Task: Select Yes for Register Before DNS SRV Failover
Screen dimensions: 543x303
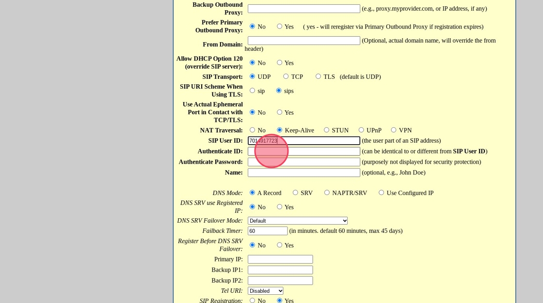Action: [279, 245]
